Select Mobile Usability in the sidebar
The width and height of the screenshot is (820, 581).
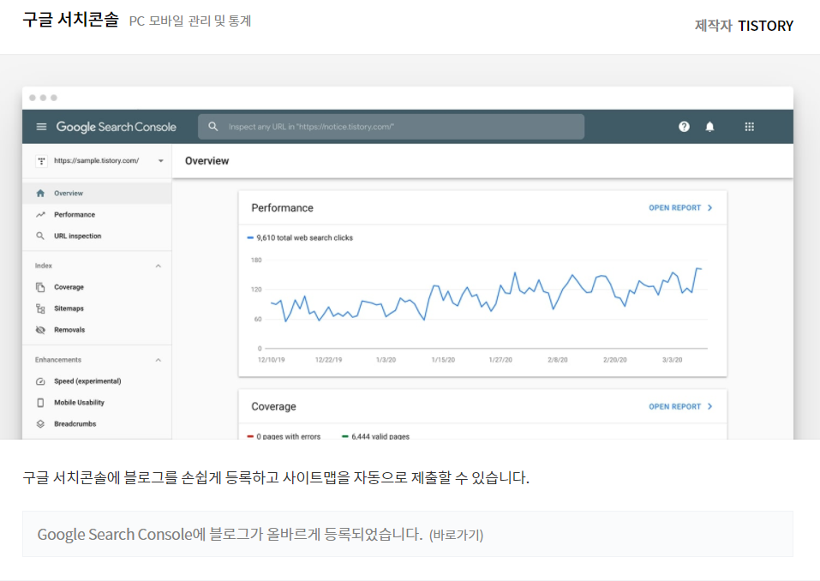[97, 403]
